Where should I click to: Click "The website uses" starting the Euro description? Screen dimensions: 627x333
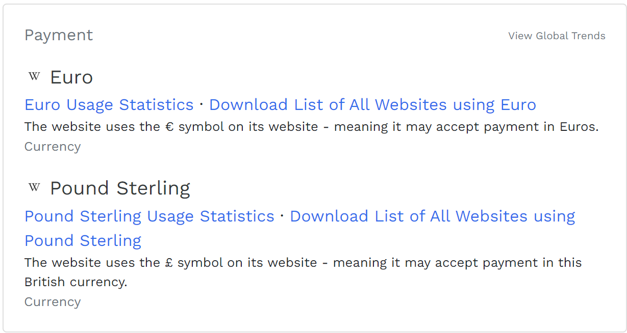[x=63, y=126]
